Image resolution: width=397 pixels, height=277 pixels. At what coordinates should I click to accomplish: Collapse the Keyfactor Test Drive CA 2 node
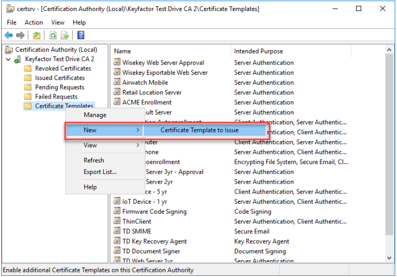coord(9,59)
